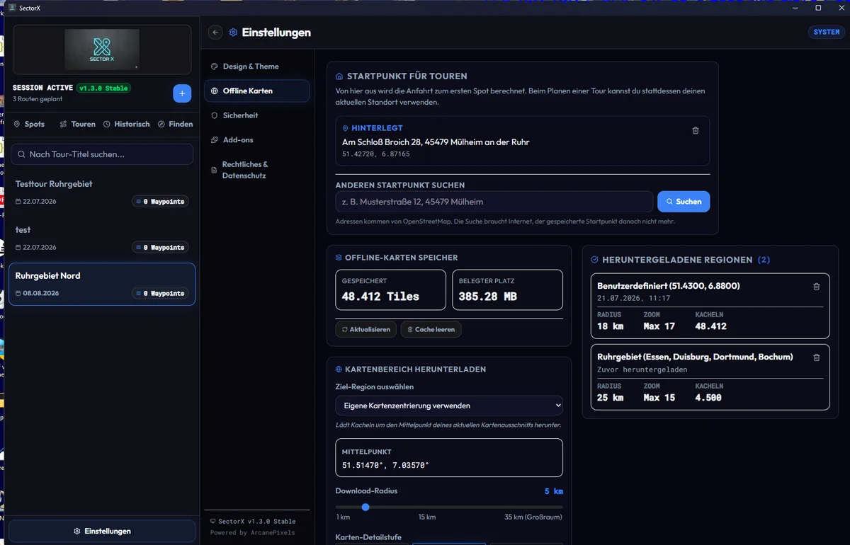Select the Testtour Ruhrgebiet tour
The image size is (850, 545).
102,193
